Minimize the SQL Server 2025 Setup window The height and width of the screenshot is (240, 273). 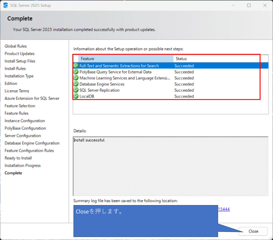coord(233,5)
